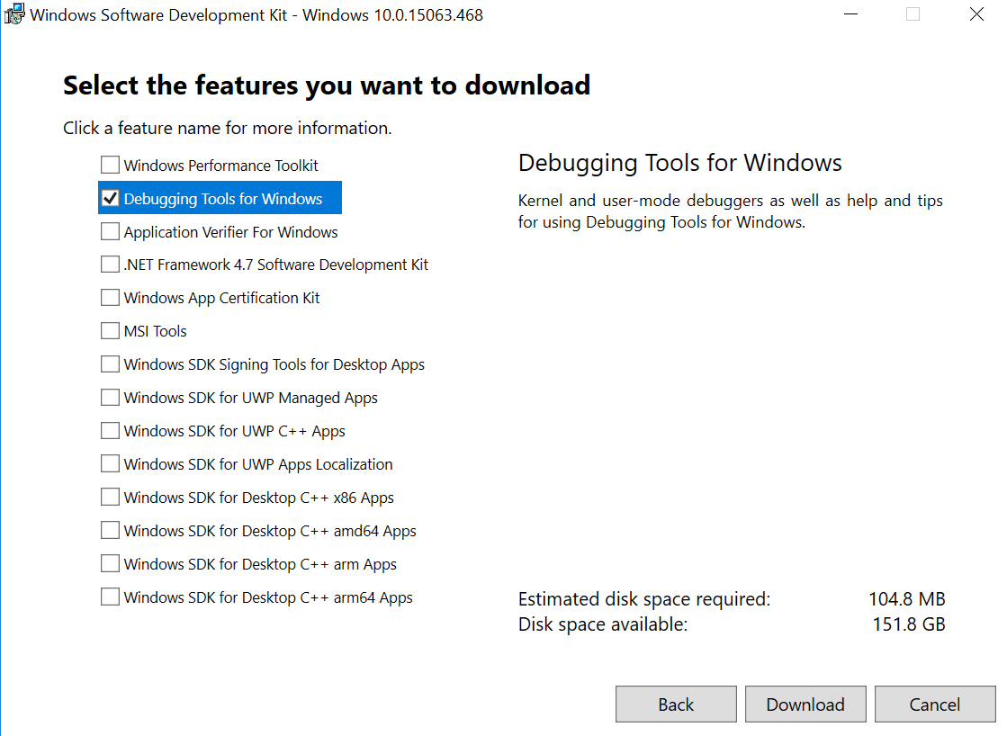Start the Download
This screenshot has width=1007, height=736.
(x=805, y=704)
